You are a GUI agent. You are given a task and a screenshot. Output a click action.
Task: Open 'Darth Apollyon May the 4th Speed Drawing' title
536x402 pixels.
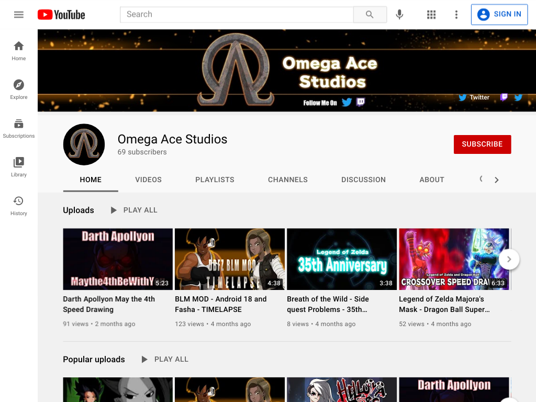point(109,304)
